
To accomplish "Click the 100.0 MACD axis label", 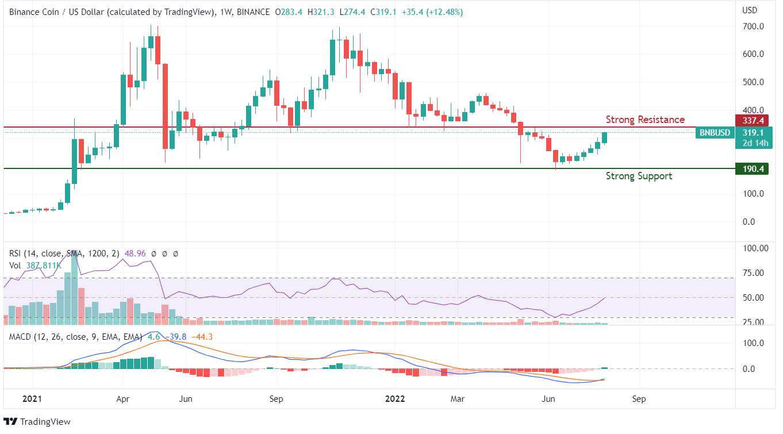I will pyautogui.click(x=754, y=343).
